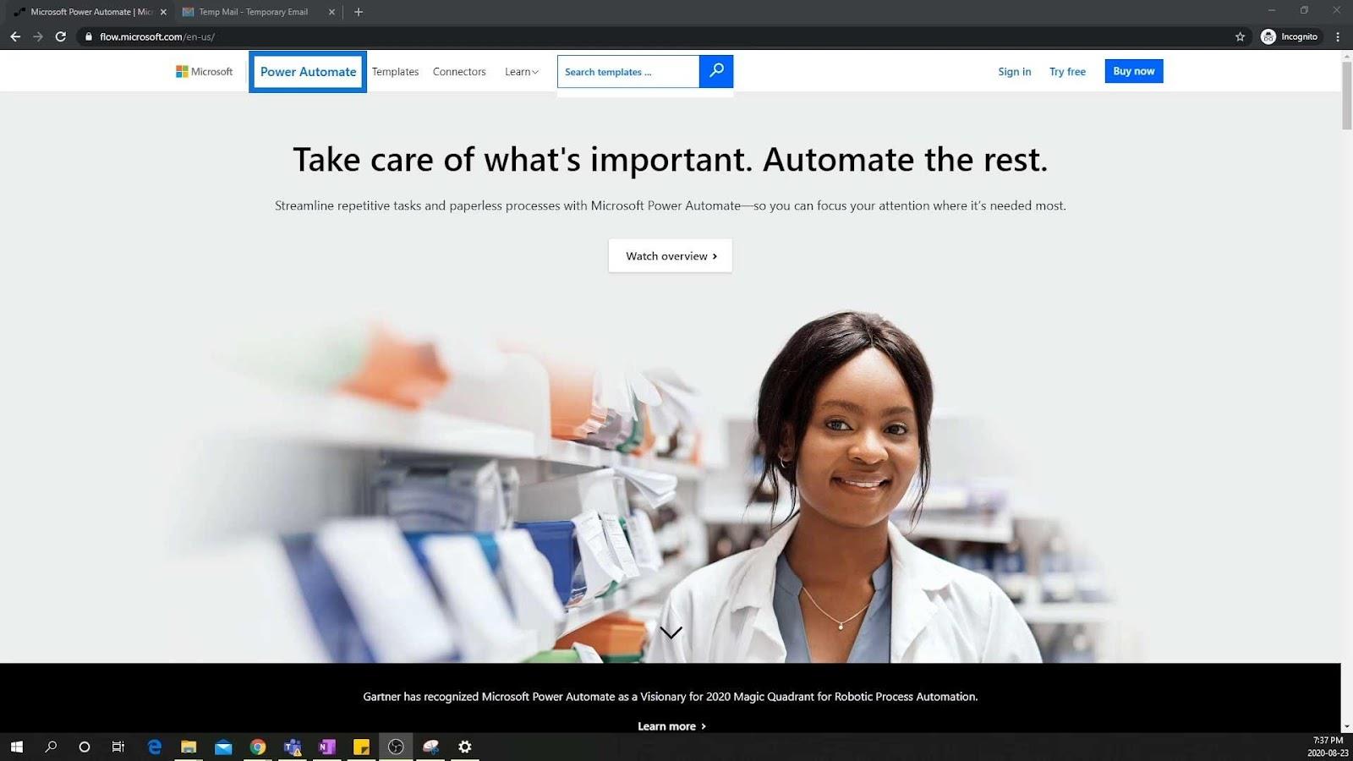Image resolution: width=1353 pixels, height=761 pixels.
Task: Launch Microsoft Edge from taskbar
Action: tap(154, 747)
